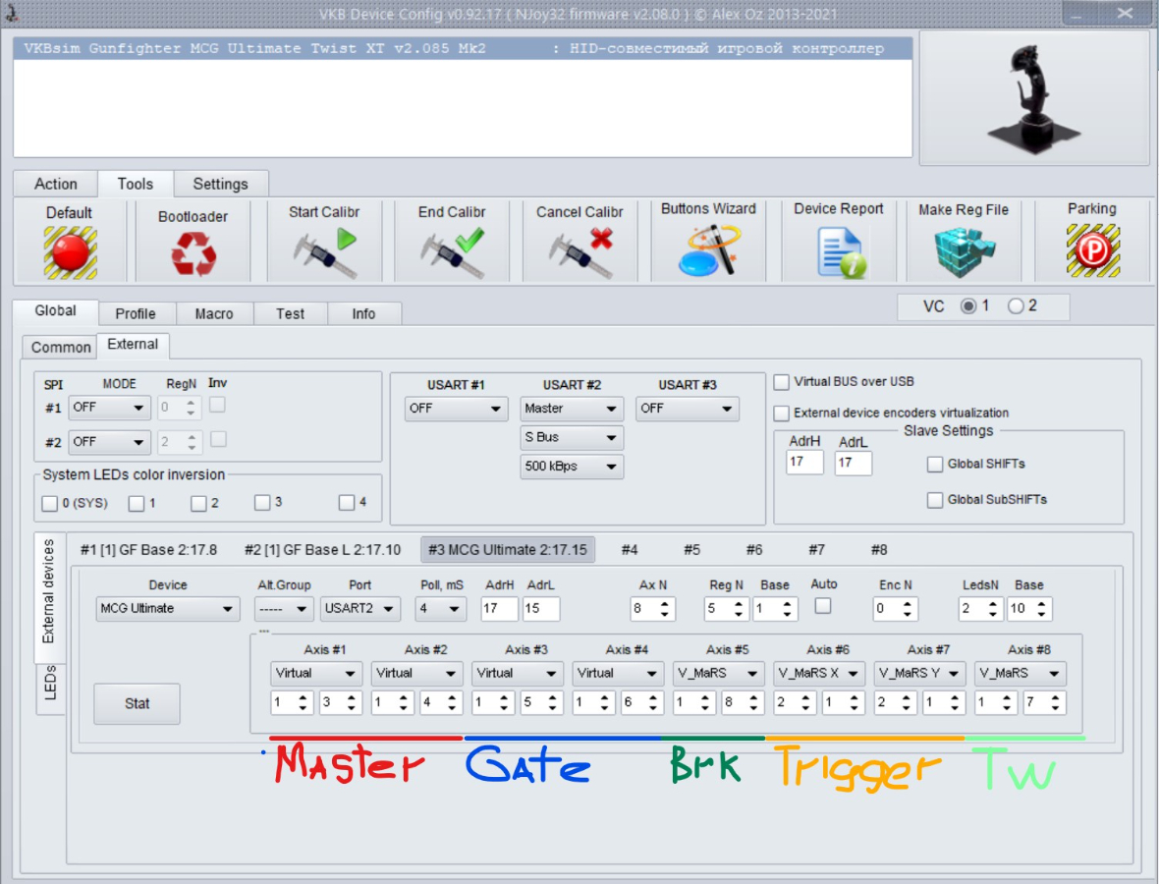
Task: Start calibration with the Start Calibr icon
Action: point(324,252)
